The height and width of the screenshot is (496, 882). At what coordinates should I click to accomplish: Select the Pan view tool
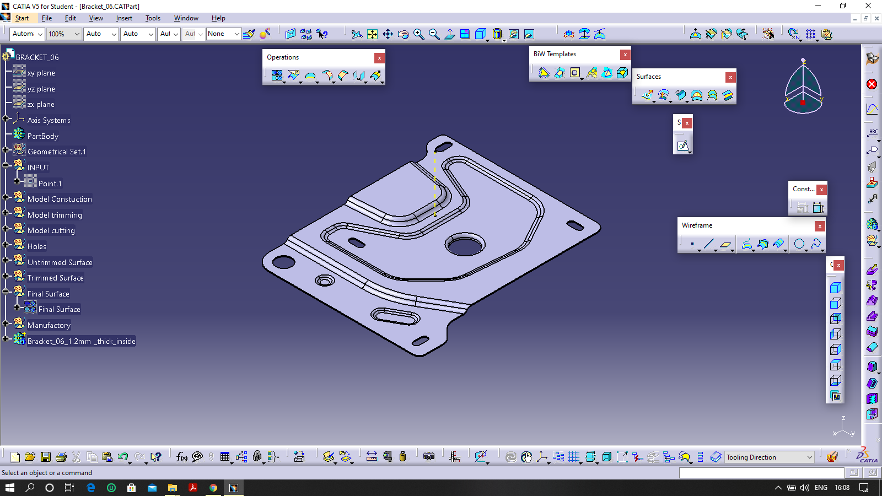coord(388,34)
